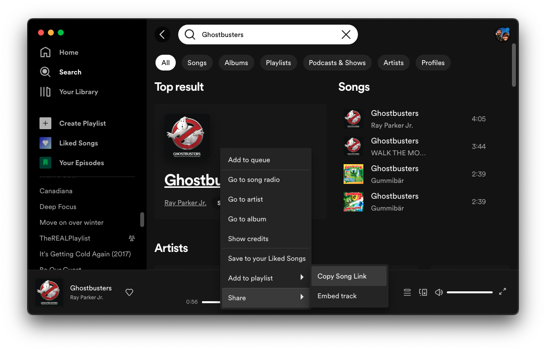Choose Go to song radio

click(266, 180)
